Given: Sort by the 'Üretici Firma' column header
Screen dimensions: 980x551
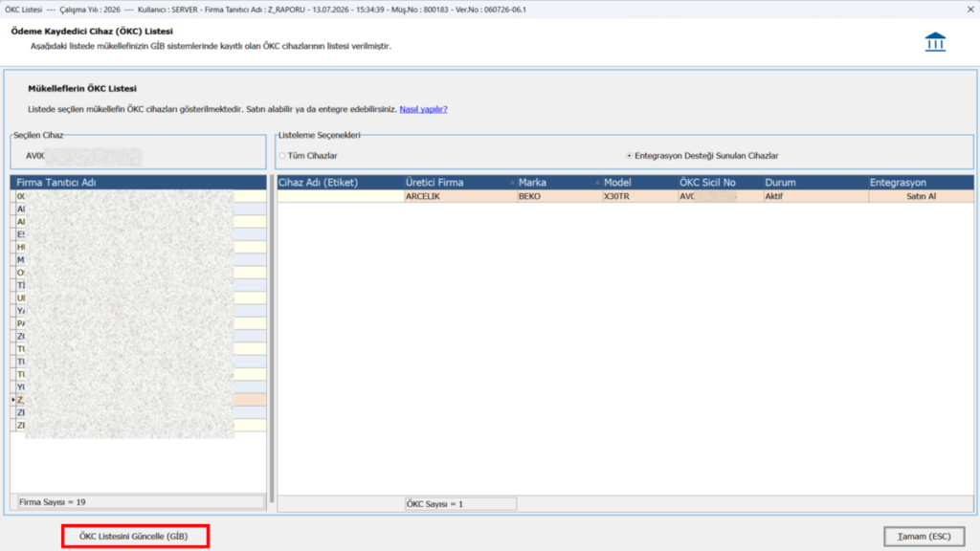Looking at the screenshot, I should pyautogui.click(x=460, y=183).
